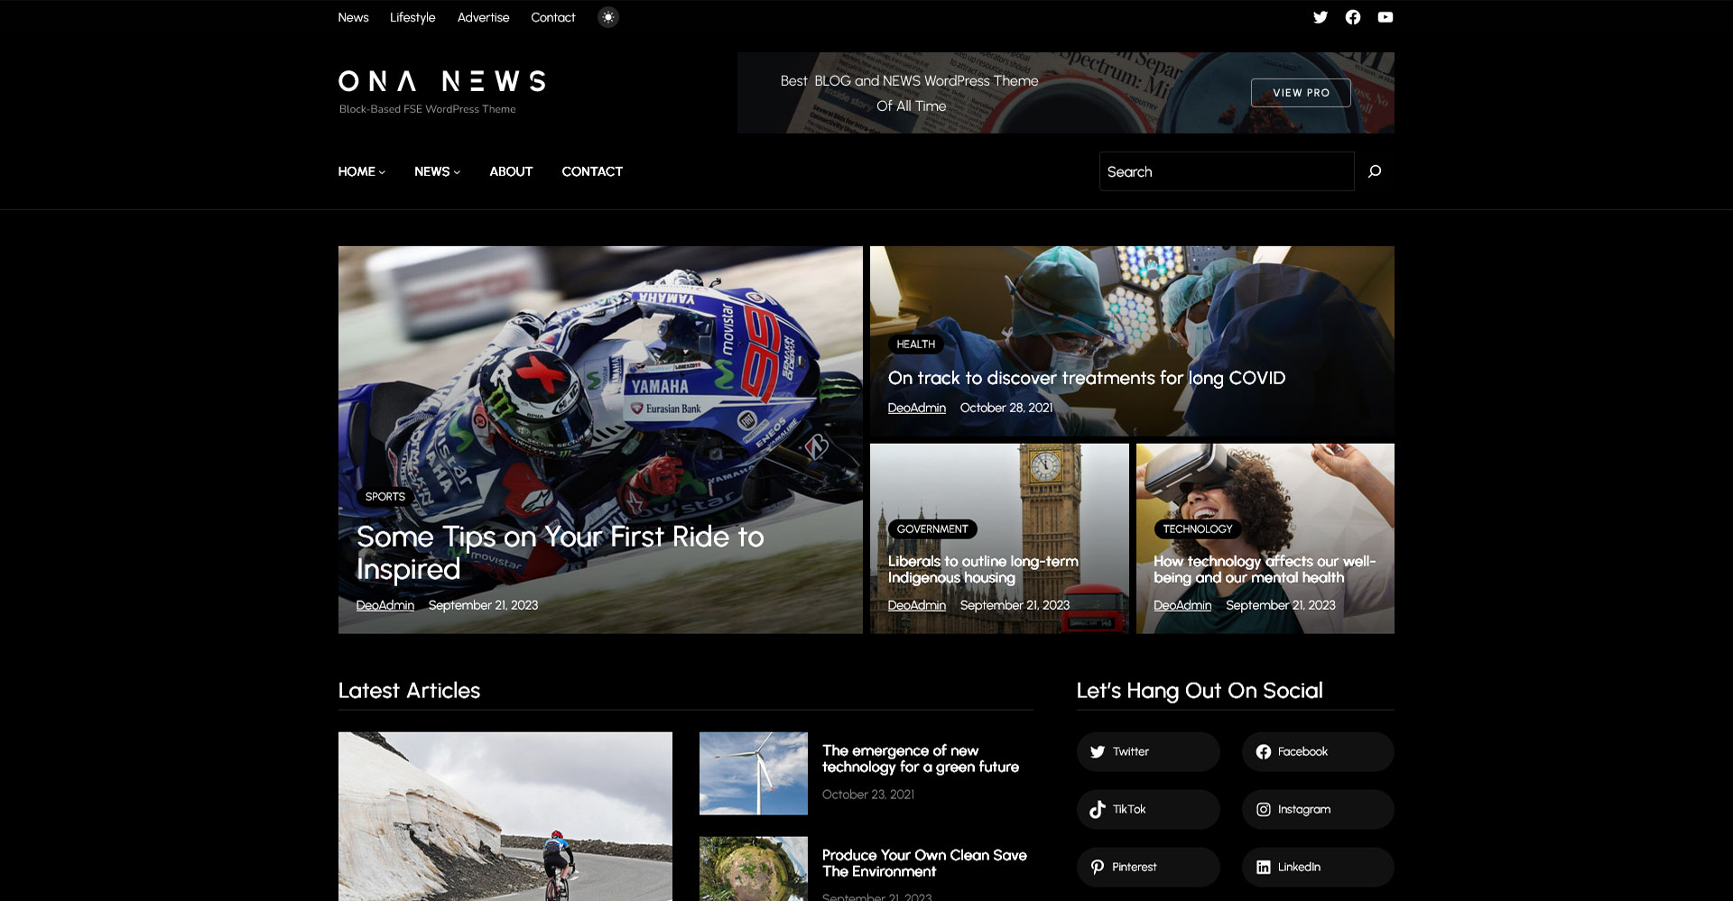Open the Twitter icon in the top bar
The image size is (1733, 901).
pyautogui.click(x=1321, y=17)
